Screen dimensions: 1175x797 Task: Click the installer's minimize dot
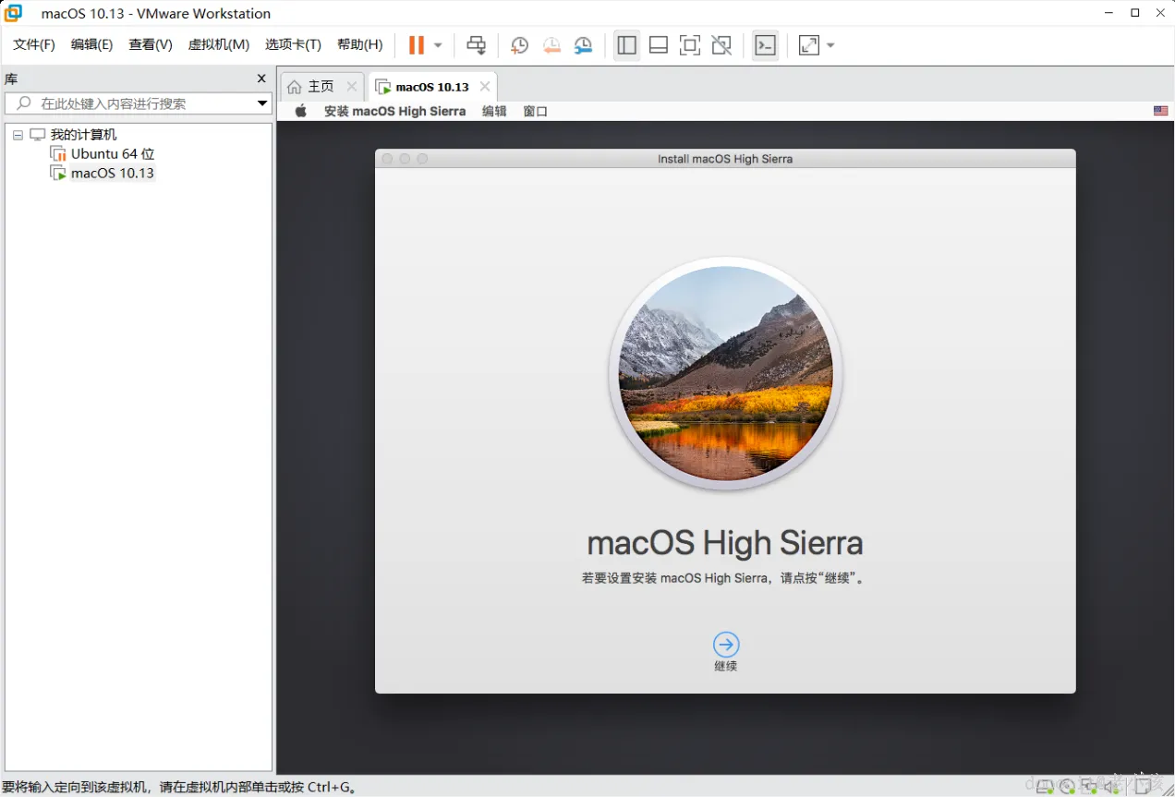pos(405,159)
